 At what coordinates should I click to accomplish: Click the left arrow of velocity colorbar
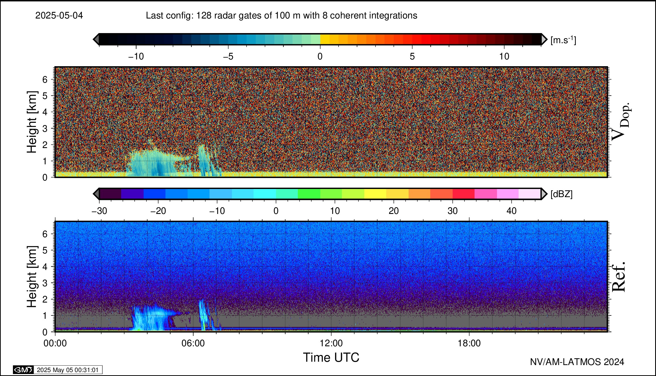96,39
